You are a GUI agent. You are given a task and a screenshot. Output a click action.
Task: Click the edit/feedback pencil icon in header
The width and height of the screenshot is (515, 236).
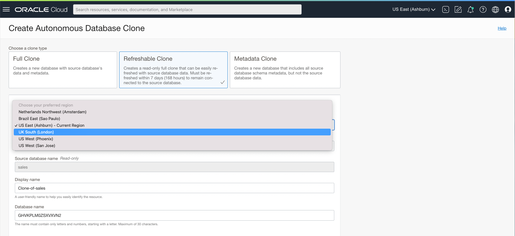[x=458, y=10]
